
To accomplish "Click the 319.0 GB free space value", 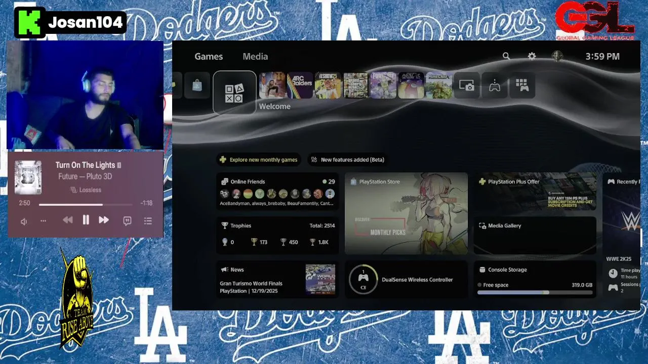I will click(x=582, y=285).
